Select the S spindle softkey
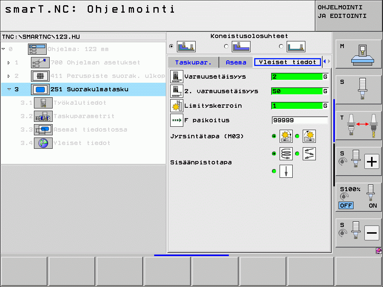 tap(358, 90)
